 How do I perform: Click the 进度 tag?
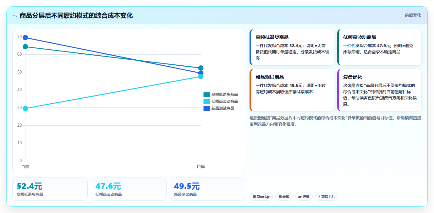(x=304, y=196)
